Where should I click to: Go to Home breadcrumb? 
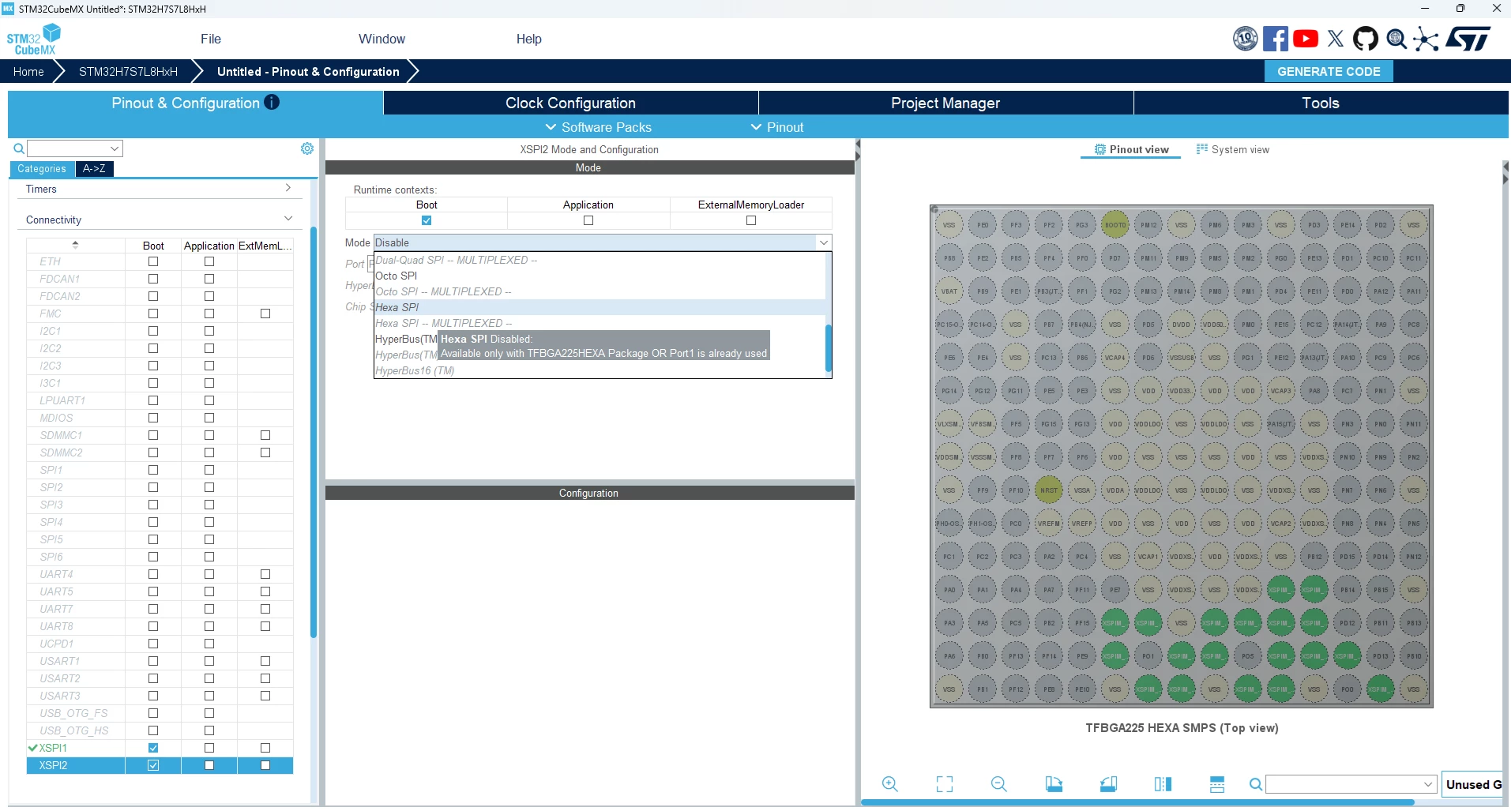click(x=28, y=71)
